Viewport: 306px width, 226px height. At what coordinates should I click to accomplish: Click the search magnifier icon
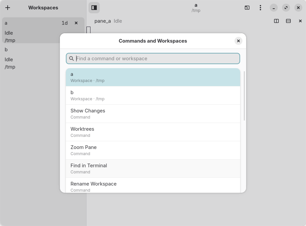(72, 58)
